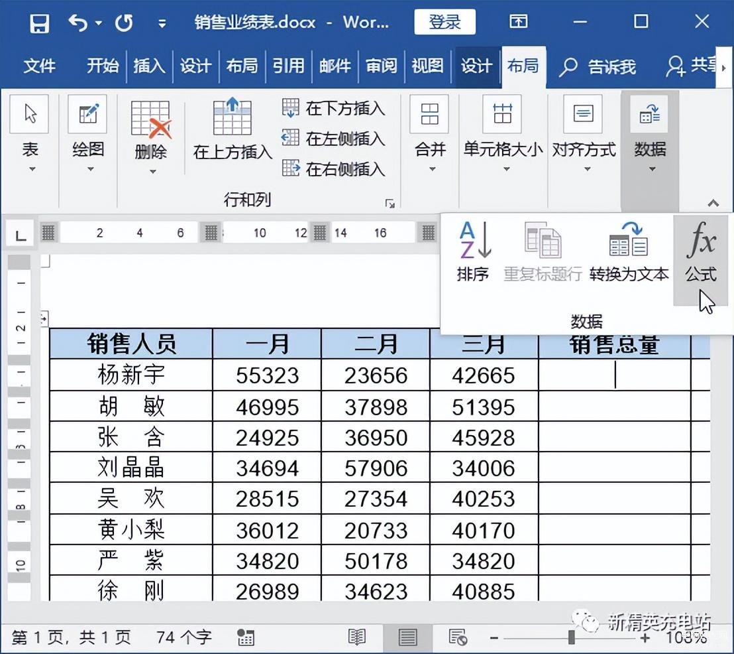Viewport: 734px width, 654px height.
Task: Click the 销售人员 header cell
Action: click(x=131, y=344)
